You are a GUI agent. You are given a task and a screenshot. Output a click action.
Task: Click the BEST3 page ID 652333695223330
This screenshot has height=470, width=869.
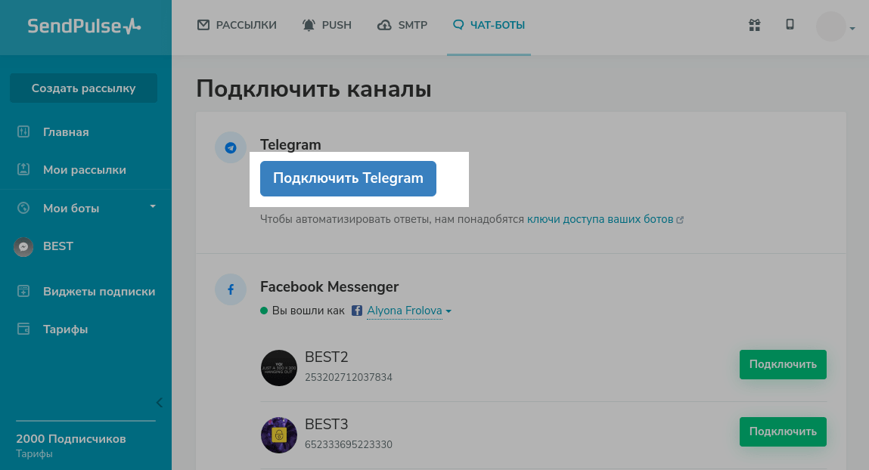[349, 444]
